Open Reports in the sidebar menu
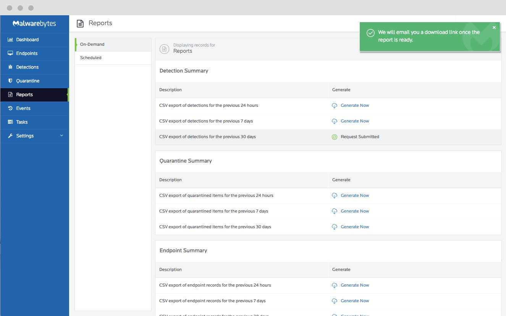Viewport: 506px width, 316px height. [x=24, y=95]
